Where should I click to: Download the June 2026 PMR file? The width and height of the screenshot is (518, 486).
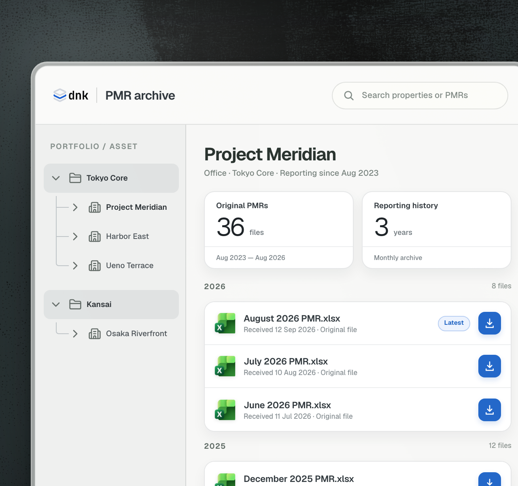[x=490, y=410]
